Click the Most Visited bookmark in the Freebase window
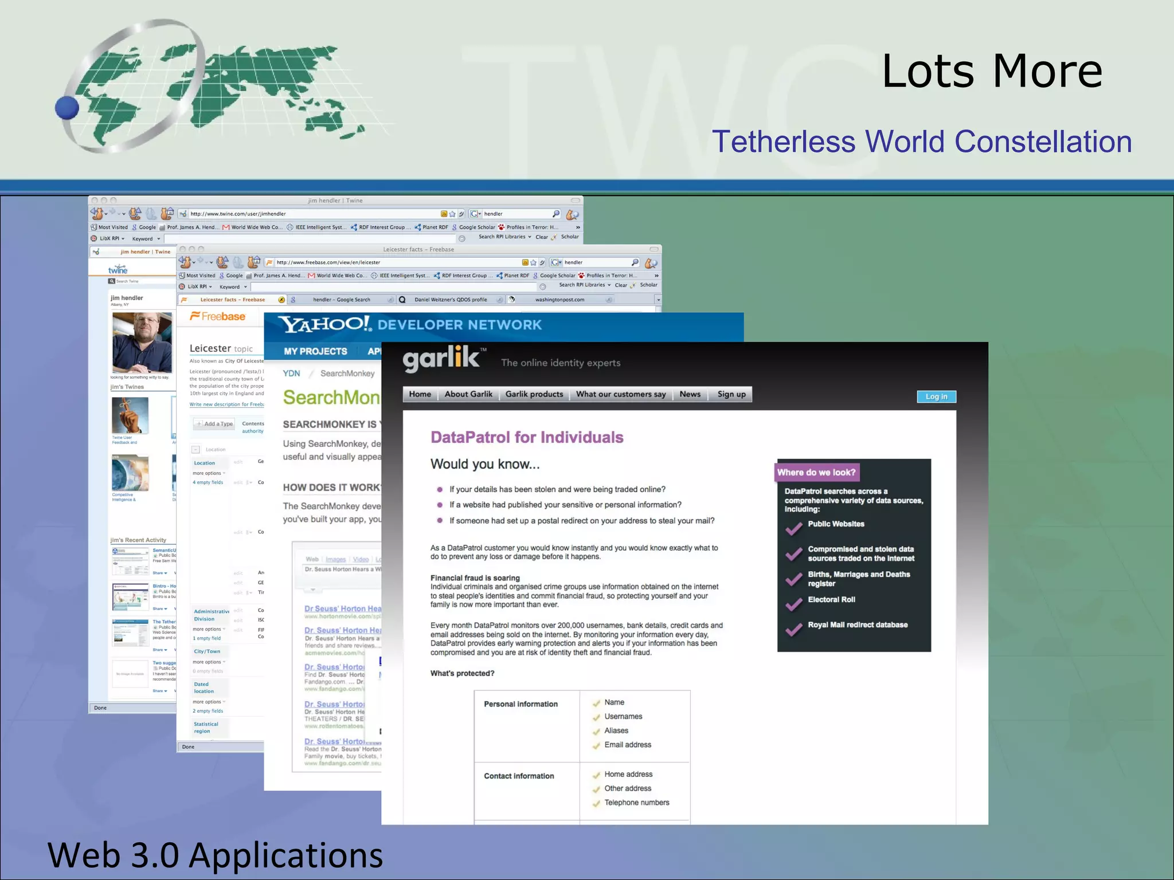Image resolution: width=1174 pixels, height=880 pixels. click(197, 276)
